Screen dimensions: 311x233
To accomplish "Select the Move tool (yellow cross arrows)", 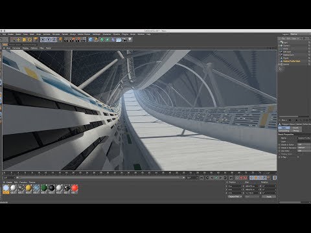I will tap(19, 39).
